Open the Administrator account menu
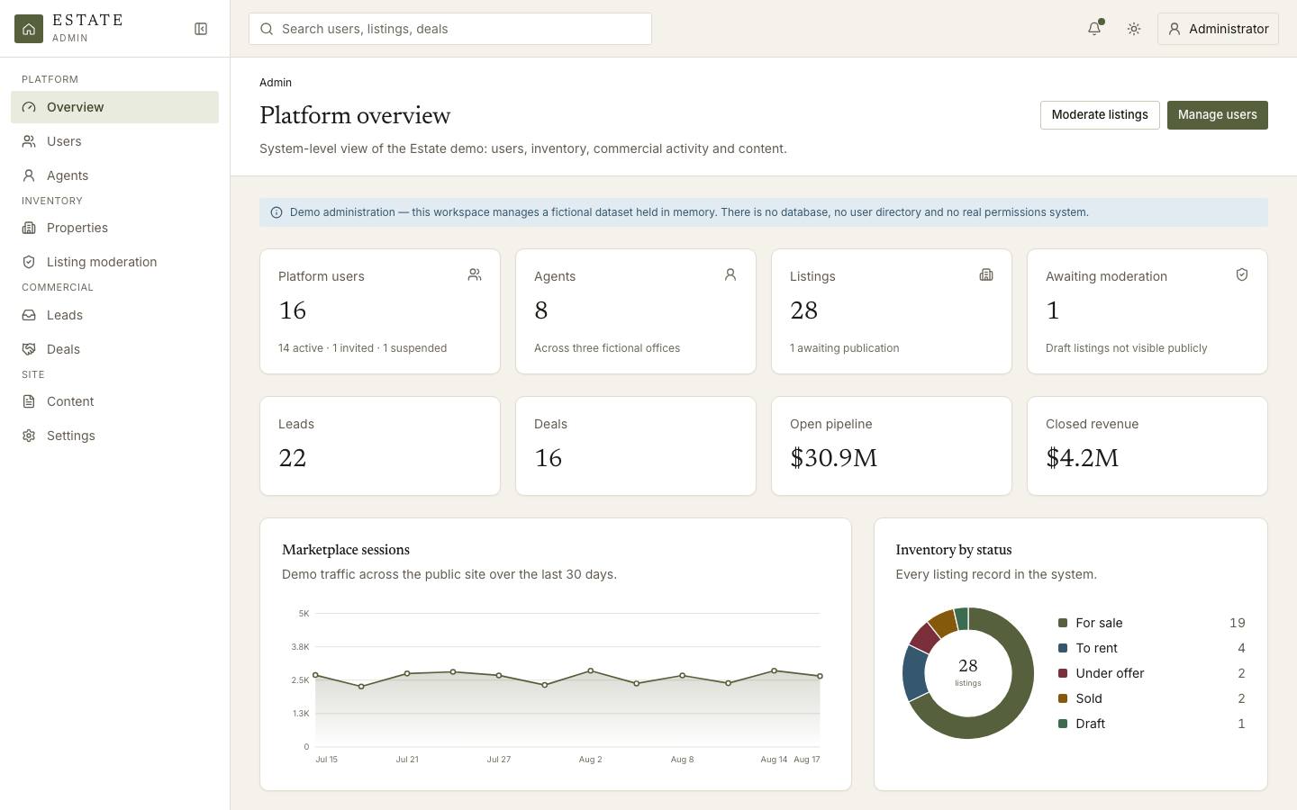This screenshot has width=1297, height=810. pos(1218,29)
